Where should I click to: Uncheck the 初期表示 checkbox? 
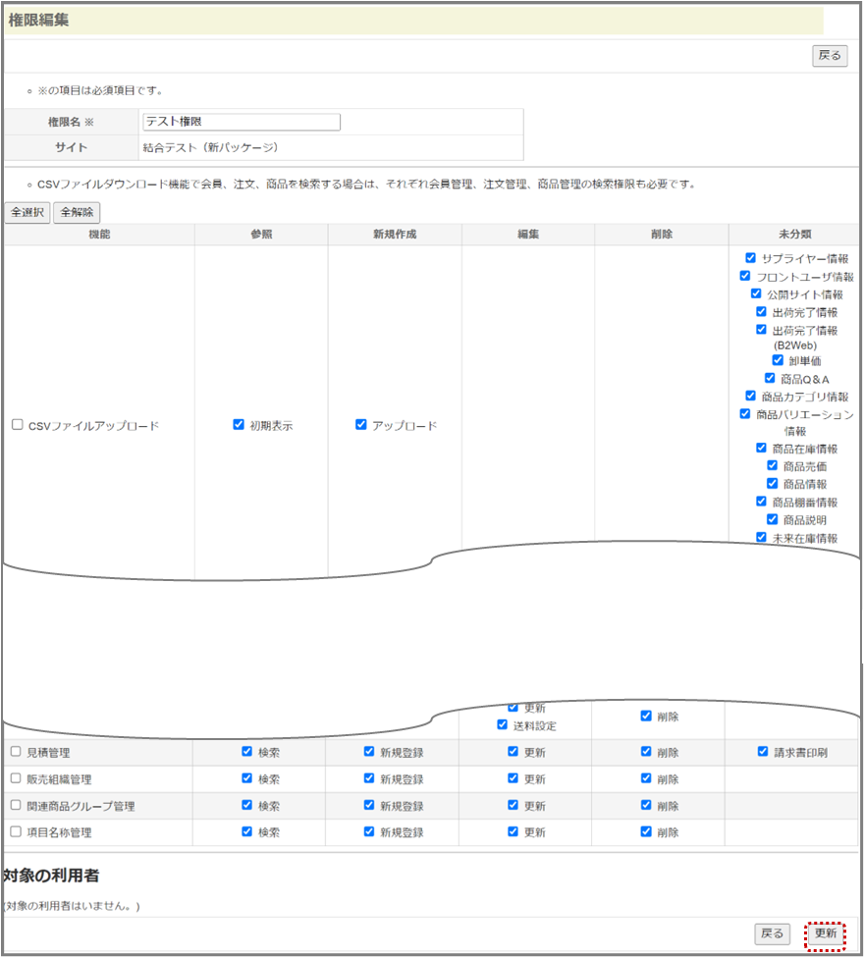click(239, 425)
